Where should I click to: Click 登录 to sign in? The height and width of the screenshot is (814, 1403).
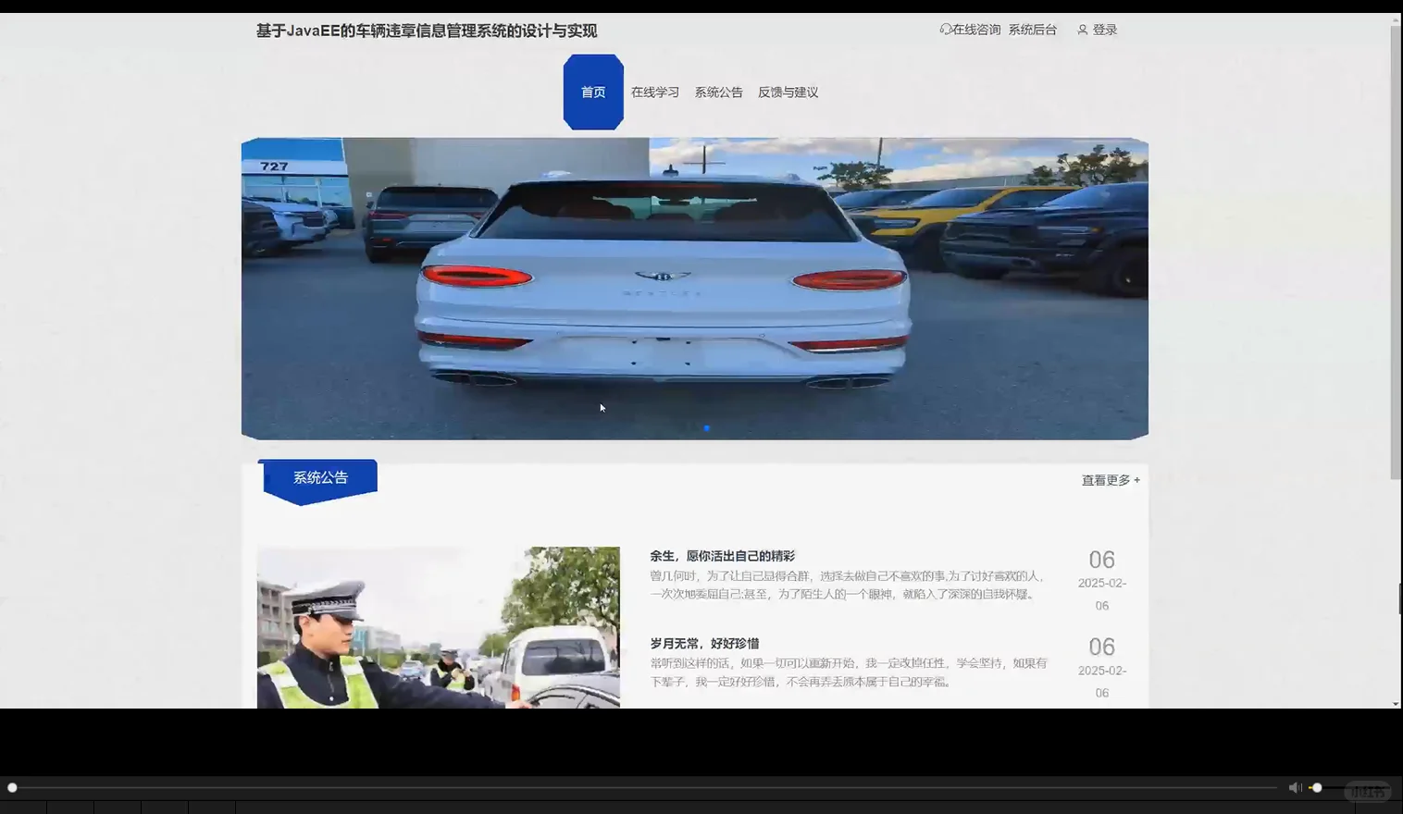1104,29
